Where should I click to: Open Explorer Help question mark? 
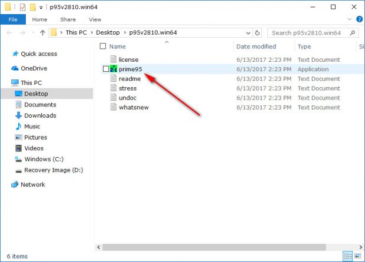pos(360,19)
